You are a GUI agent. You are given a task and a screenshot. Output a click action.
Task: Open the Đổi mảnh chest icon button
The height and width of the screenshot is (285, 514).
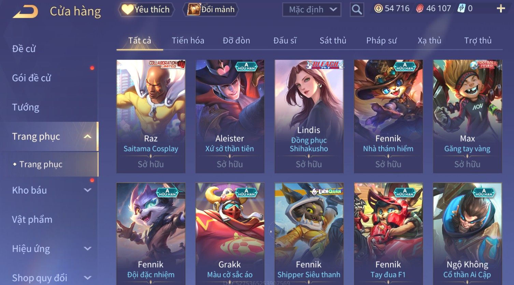pos(211,10)
